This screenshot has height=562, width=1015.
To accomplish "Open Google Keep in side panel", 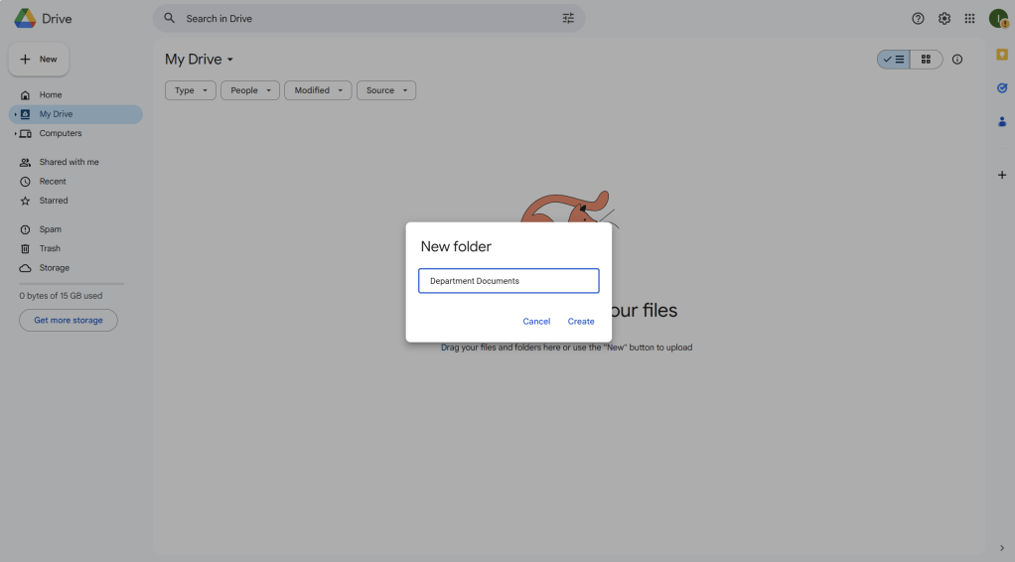I will (x=1002, y=55).
